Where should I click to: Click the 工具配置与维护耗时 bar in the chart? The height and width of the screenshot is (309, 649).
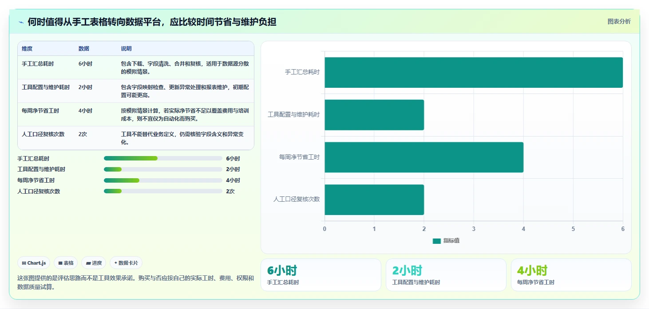tap(374, 115)
